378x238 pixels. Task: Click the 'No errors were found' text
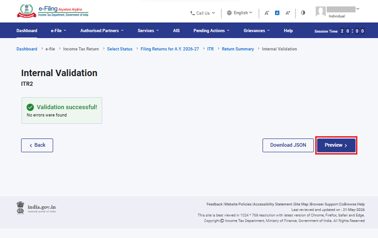pyautogui.click(x=47, y=115)
